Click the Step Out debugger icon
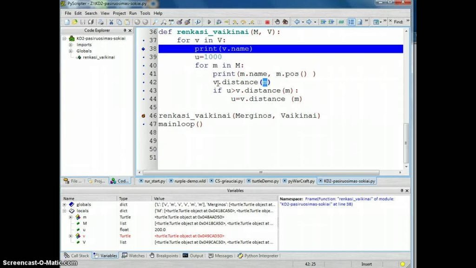The image size is (476, 268). coord(251,22)
